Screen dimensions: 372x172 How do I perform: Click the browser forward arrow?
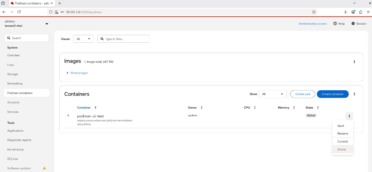click(12, 12)
